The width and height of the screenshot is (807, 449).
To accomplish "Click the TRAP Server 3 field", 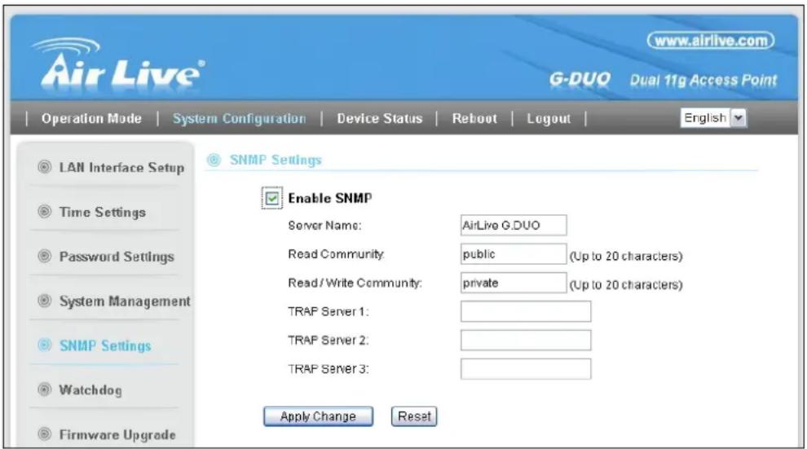I will (x=526, y=369).
